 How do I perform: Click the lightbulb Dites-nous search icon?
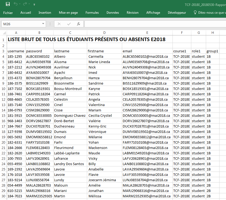195,13
